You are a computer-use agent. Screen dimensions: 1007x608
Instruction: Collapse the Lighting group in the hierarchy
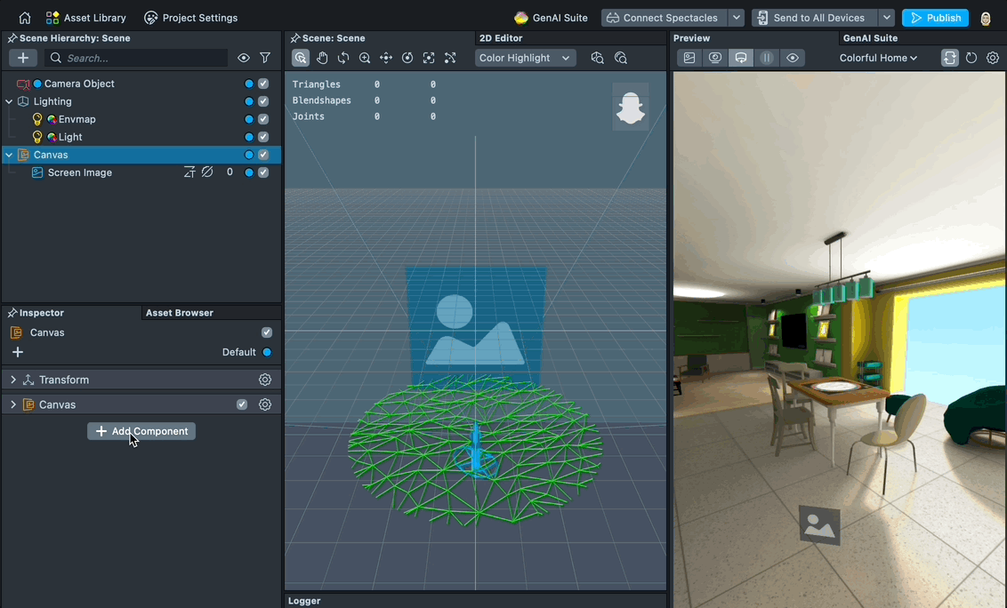[x=8, y=100]
